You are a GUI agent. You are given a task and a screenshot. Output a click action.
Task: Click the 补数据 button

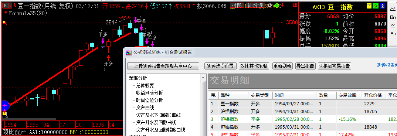click(x=255, y=5)
